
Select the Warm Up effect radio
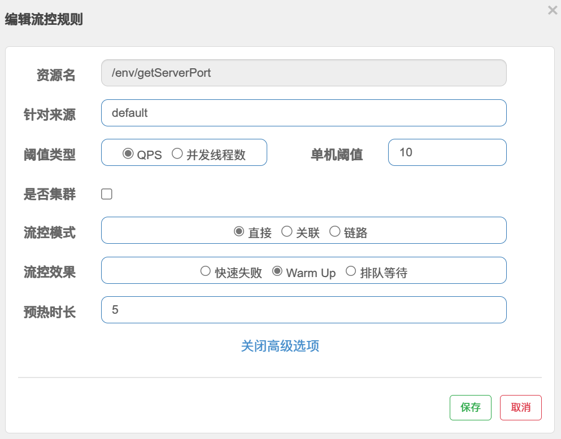(277, 271)
